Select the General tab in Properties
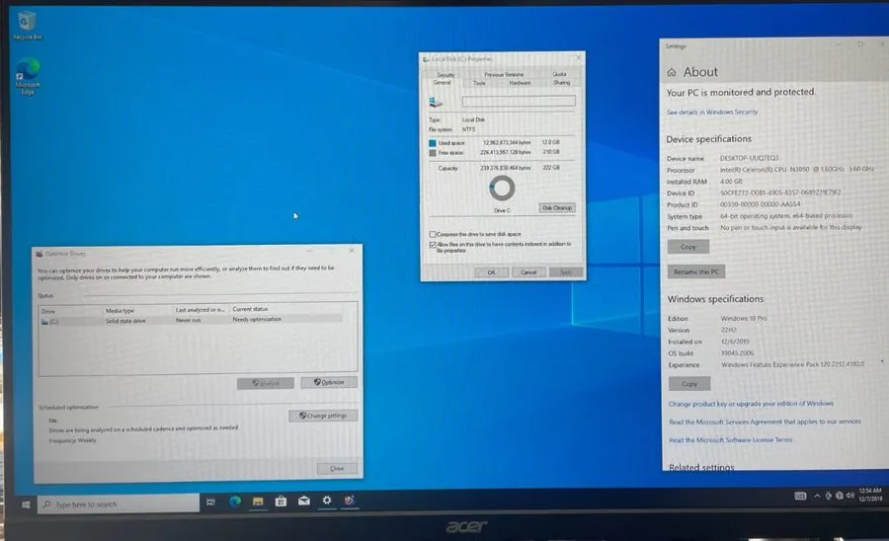The width and height of the screenshot is (889, 541). [443, 83]
